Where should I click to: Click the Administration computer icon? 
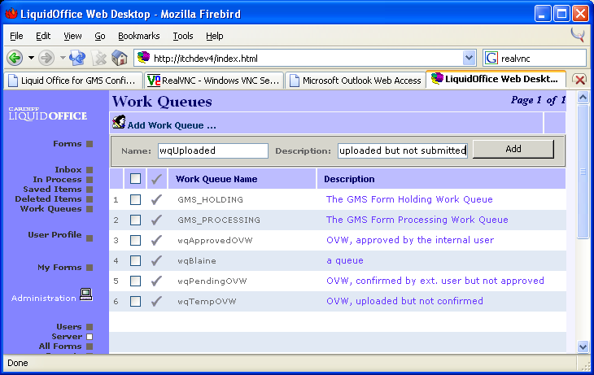[x=85, y=296]
